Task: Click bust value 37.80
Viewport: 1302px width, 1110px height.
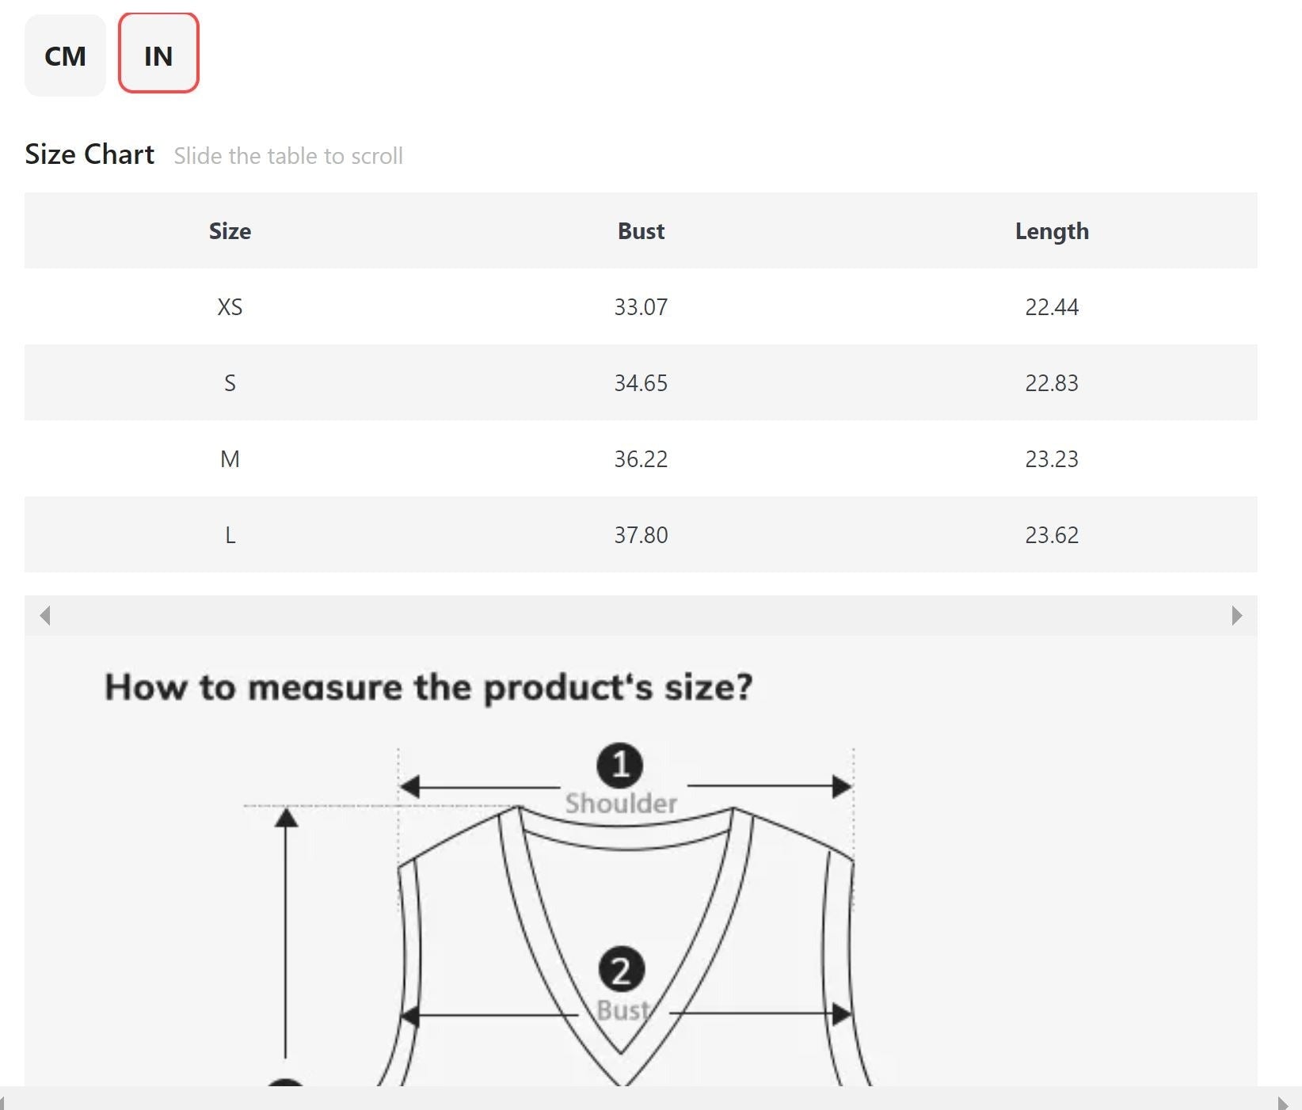Action: [x=641, y=535]
